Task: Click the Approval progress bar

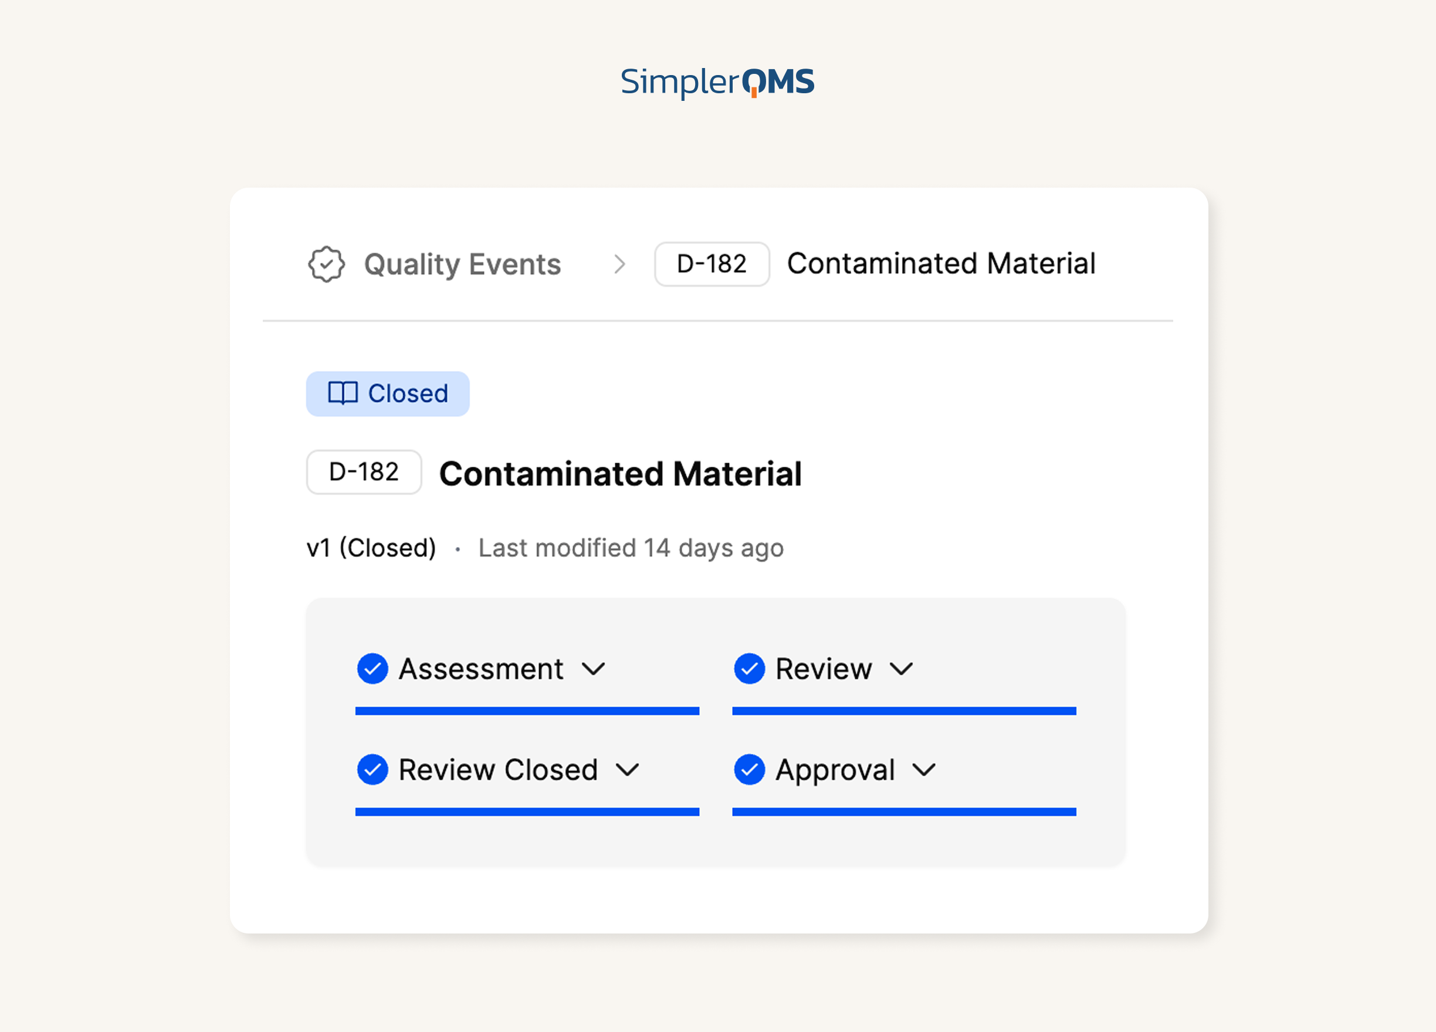Action: click(904, 812)
